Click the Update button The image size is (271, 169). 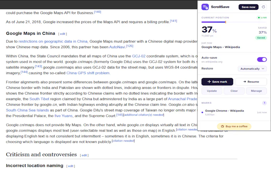(x=212, y=91)
